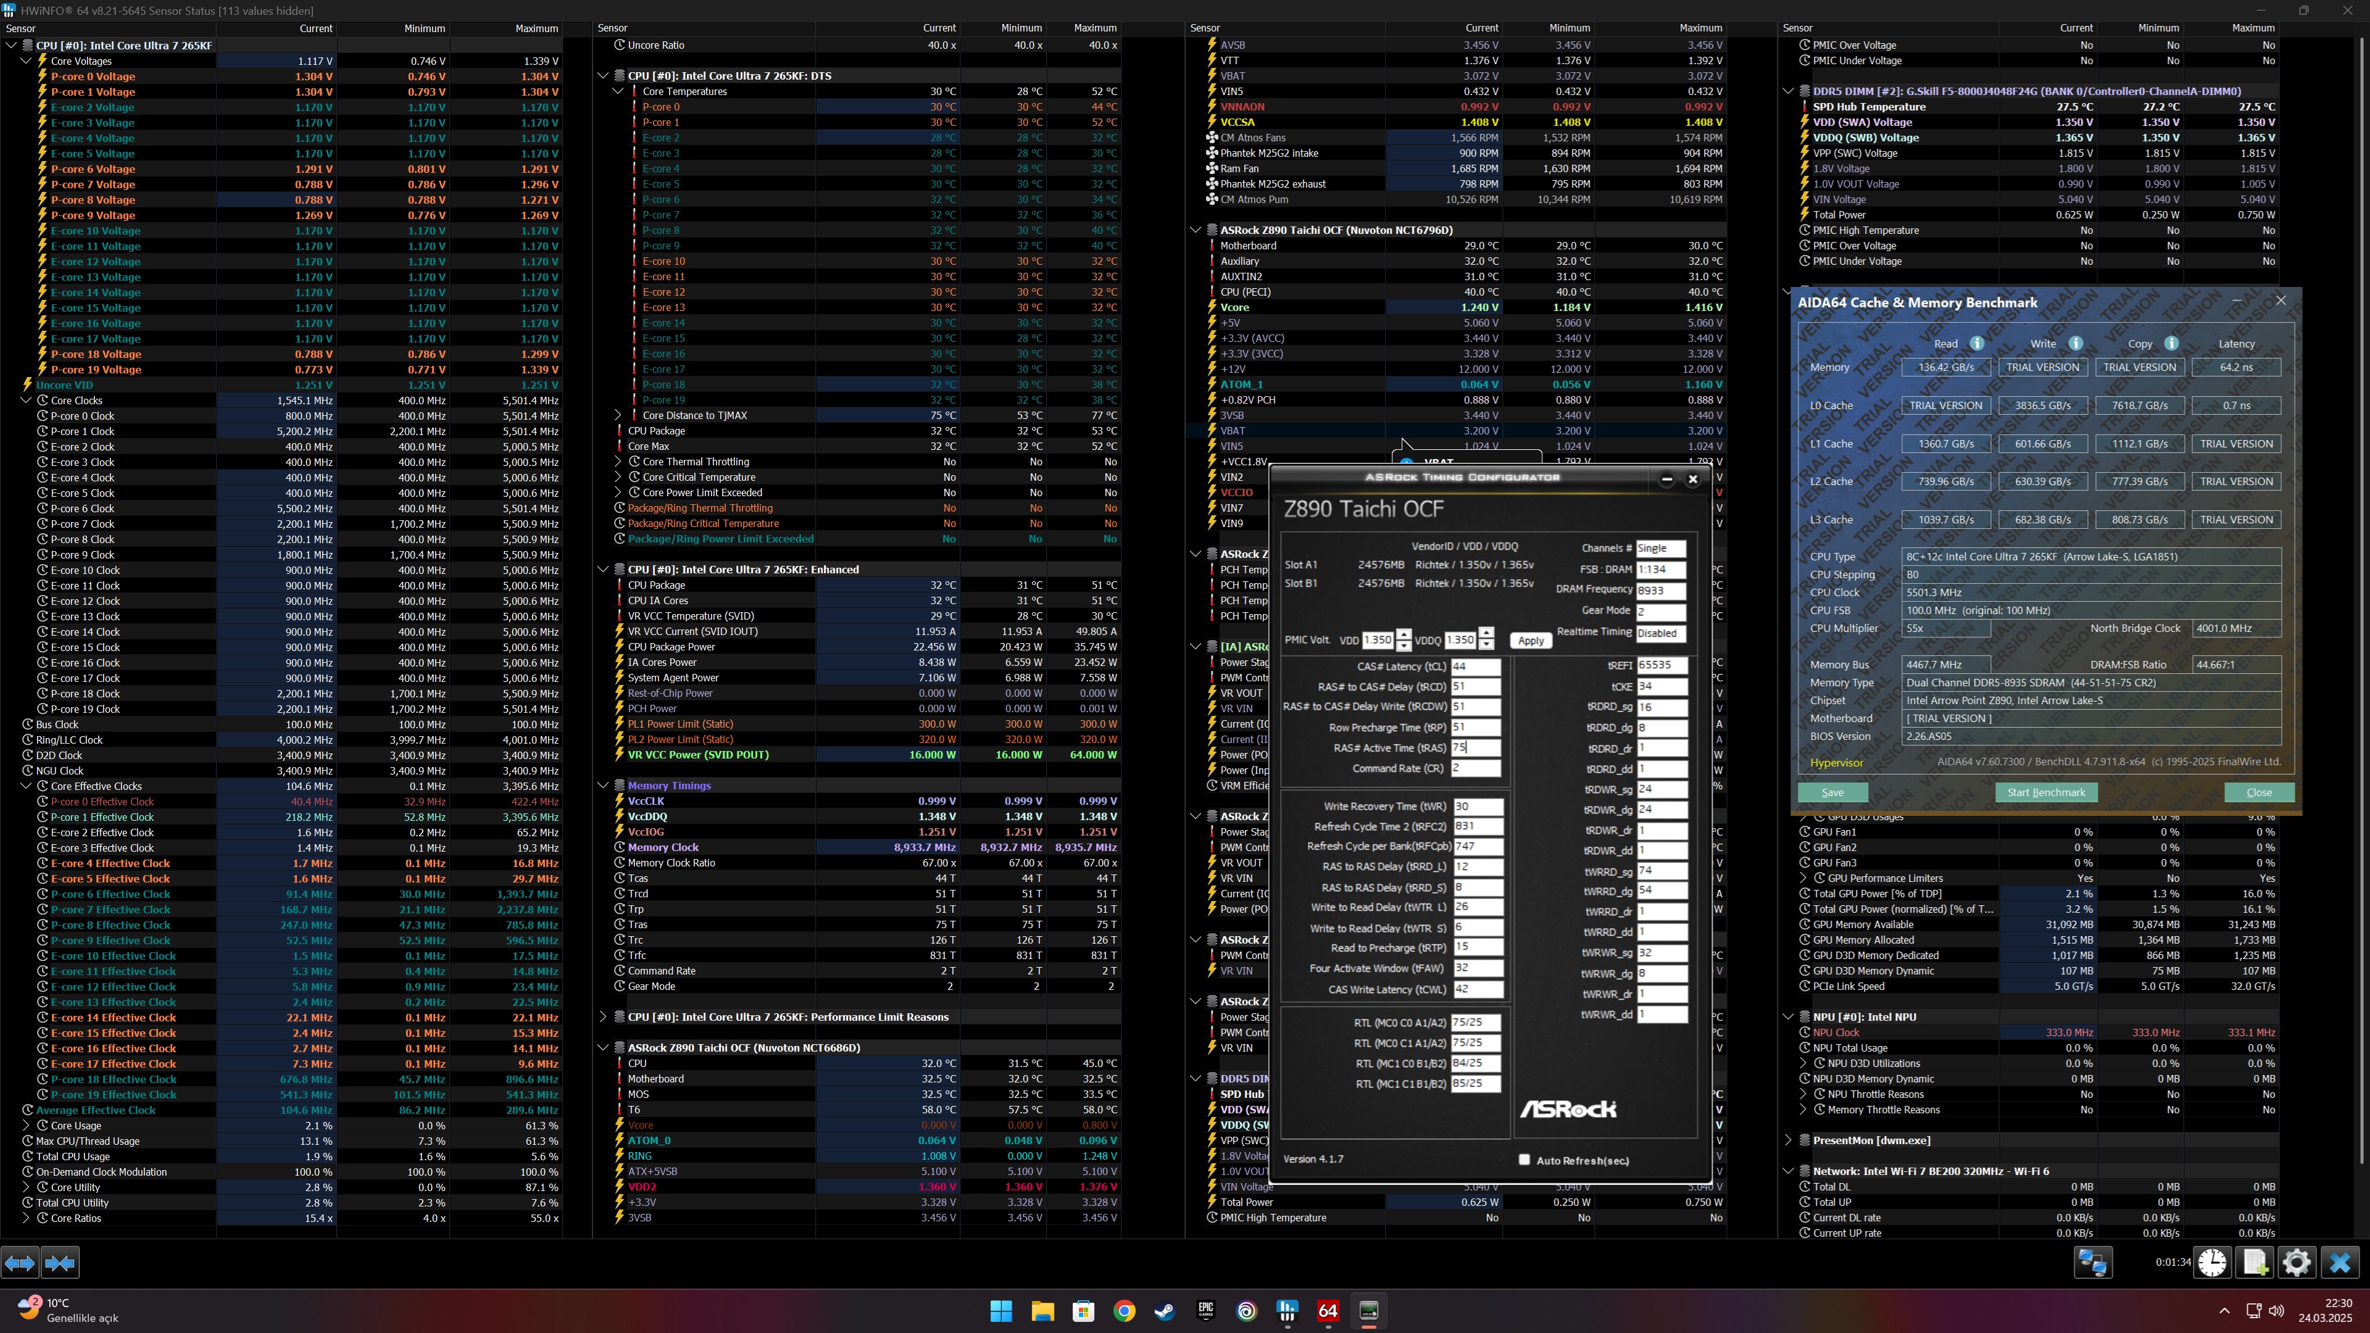
Task: Switch to ASRock Timing Configurator taskbar icon
Action: click(x=1369, y=1311)
